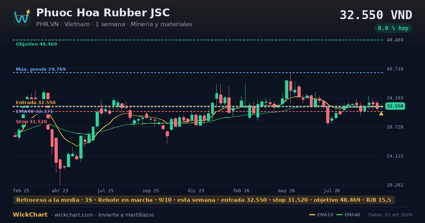Click the 20.261 axis value
This screenshot has width=425, height=223.
pyautogui.click(x=395, y=185)
